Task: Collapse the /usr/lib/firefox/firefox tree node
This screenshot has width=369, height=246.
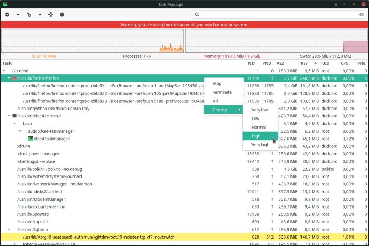Action: (x=9, y=78)
